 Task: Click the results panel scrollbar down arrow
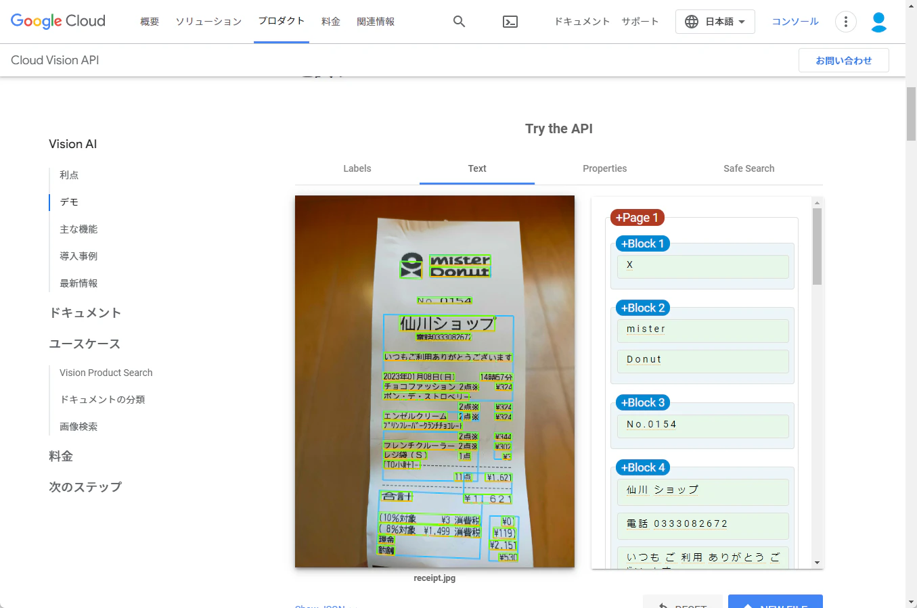[x=817, y=563]
